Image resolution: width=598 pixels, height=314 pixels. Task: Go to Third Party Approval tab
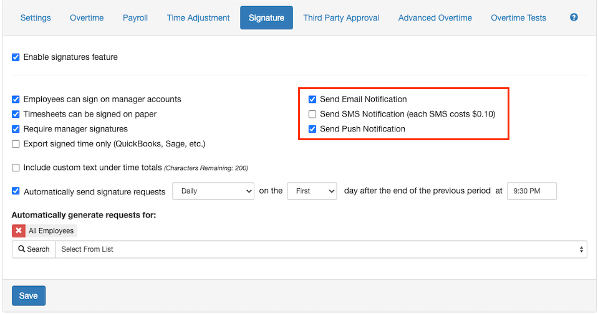341,18
